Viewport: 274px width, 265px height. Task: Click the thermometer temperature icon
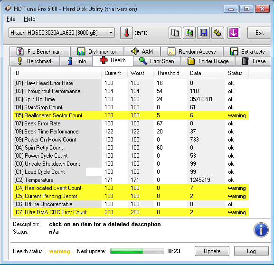tap(126, 33)
